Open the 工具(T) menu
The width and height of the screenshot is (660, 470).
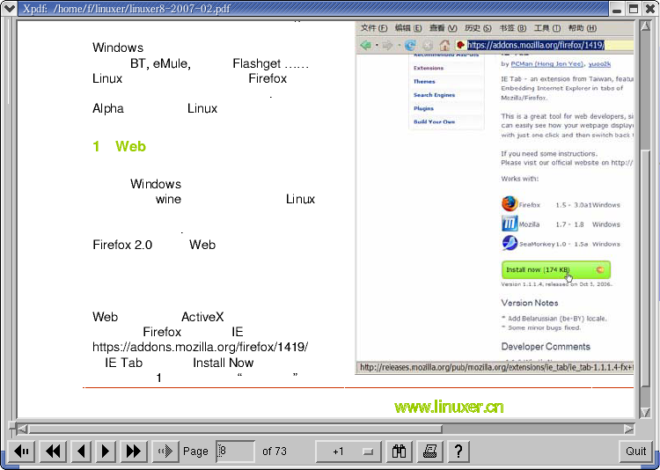[546, 28]
